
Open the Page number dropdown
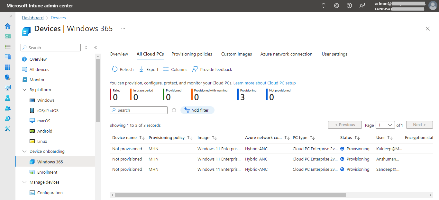point(385,125)
